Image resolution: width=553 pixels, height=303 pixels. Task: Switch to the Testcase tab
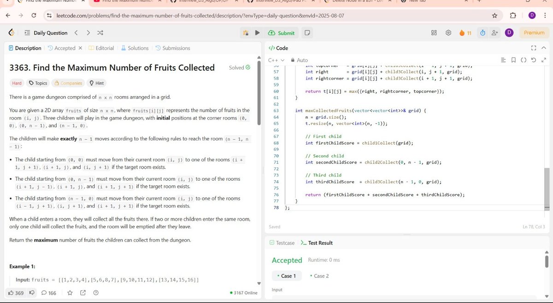point(282,243)
